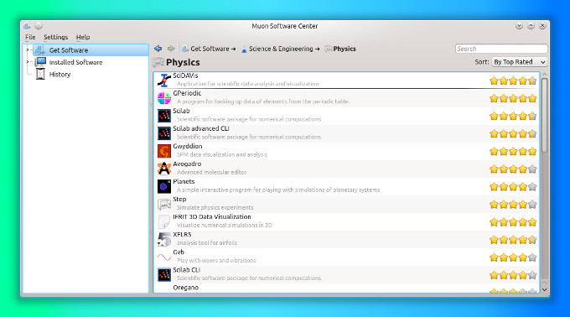Click the round pin button in title bar

[x=39, y=26]
